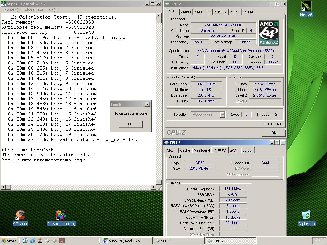The width and height of the screenshot is (327, 245).
Task: Expand the Processor #1 selection dropdown
Action: [223, 115]
